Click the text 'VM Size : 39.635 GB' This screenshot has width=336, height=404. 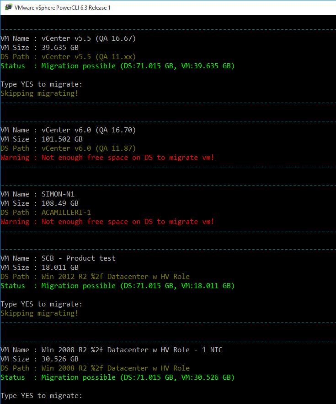click(x=40, y=48)
